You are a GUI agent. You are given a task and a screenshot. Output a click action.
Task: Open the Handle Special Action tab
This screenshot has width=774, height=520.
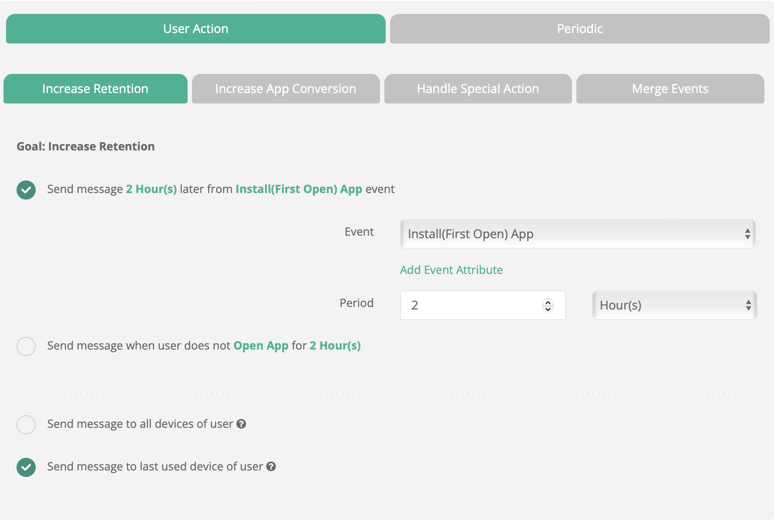click(x=478, y=89)
